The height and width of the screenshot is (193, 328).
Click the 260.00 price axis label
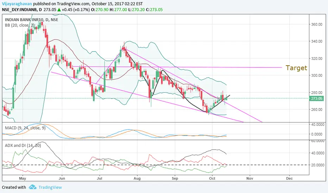(x=317, y=109)
